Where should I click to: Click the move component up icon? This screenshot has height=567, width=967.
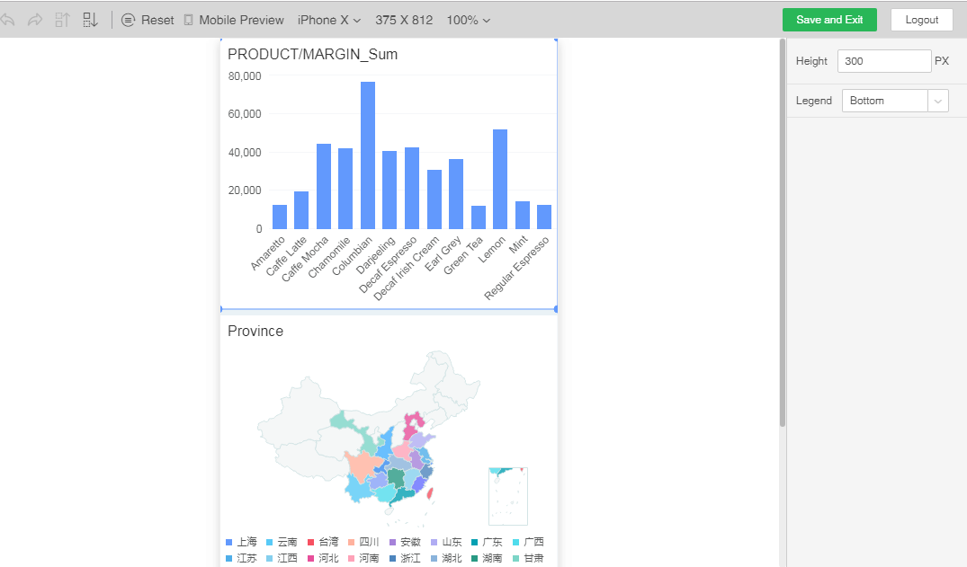click(x=62, y=21)
